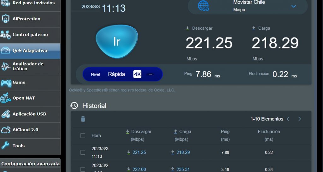Screen dimensions: 323x172
Task: Open the Open NAT menu entry
Action: point(30,98)
